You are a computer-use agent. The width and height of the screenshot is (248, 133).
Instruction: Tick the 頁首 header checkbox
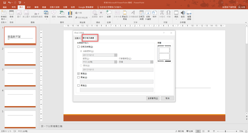(x=79, y=78)
